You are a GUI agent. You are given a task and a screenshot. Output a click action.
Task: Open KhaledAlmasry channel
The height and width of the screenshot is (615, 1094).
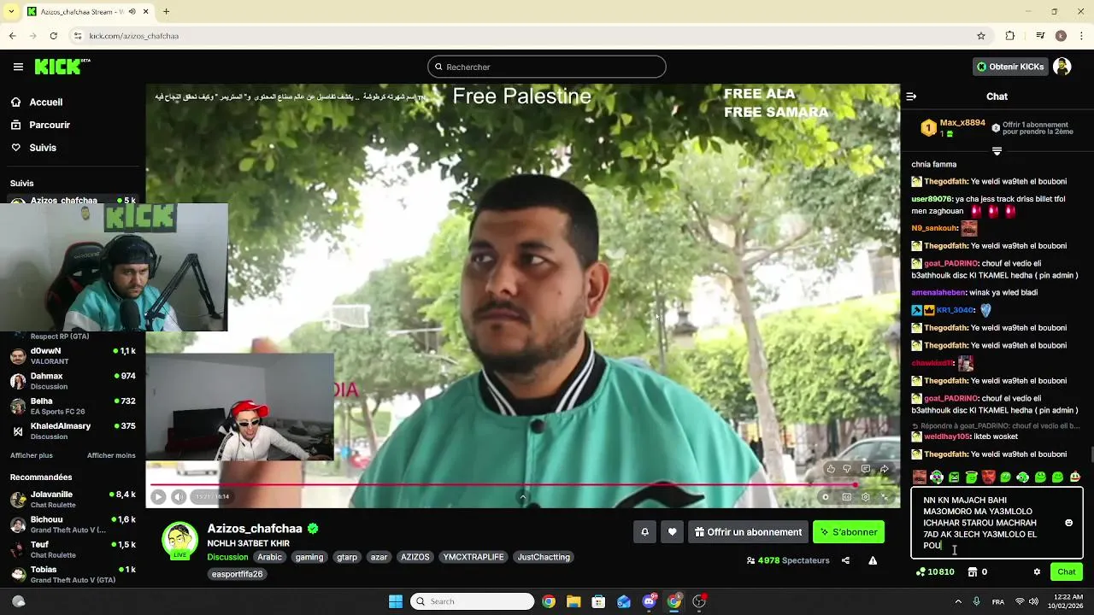73,430
